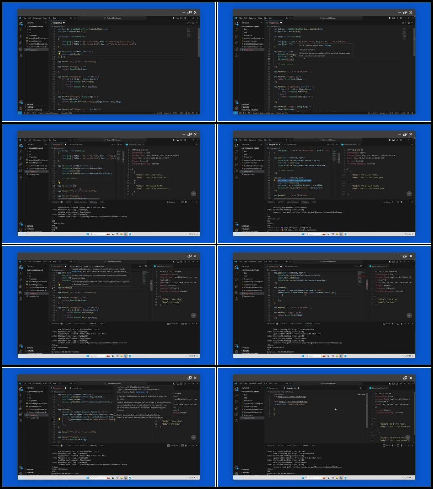Click POST localhost:5228/blogs URL in requests.http editor

point(293,402)
